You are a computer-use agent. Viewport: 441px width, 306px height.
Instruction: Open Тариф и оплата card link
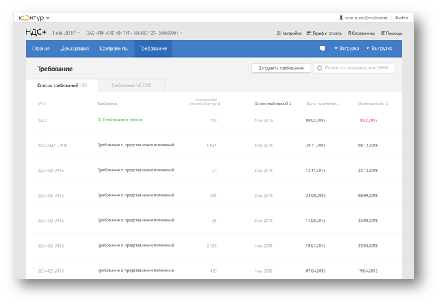324,33
